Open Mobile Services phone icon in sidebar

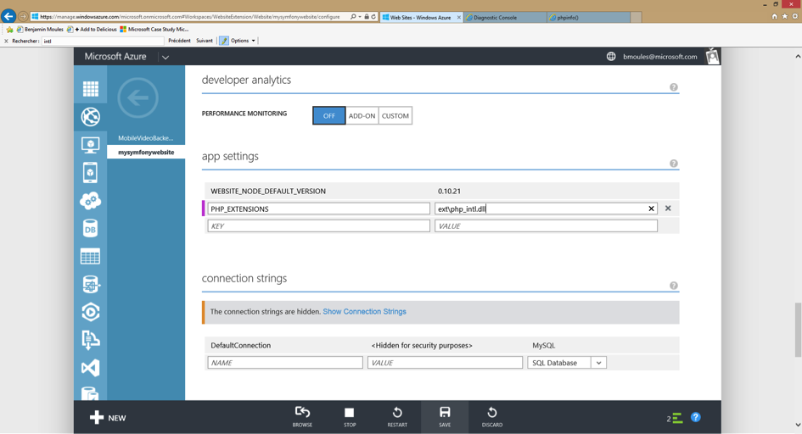[x=91, y=173]
